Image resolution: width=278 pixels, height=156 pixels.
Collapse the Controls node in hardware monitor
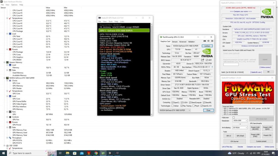(x=7, y=117)
